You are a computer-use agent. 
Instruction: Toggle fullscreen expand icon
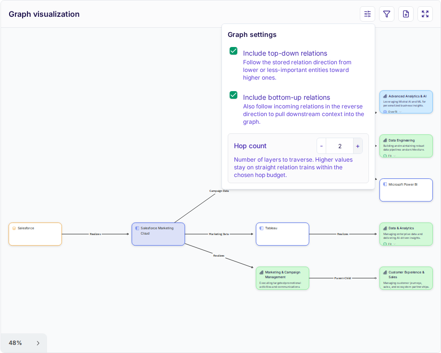tap(425, 14)
